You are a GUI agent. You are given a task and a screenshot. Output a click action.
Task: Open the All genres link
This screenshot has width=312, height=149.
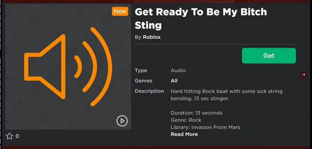(x=174, y=81)
